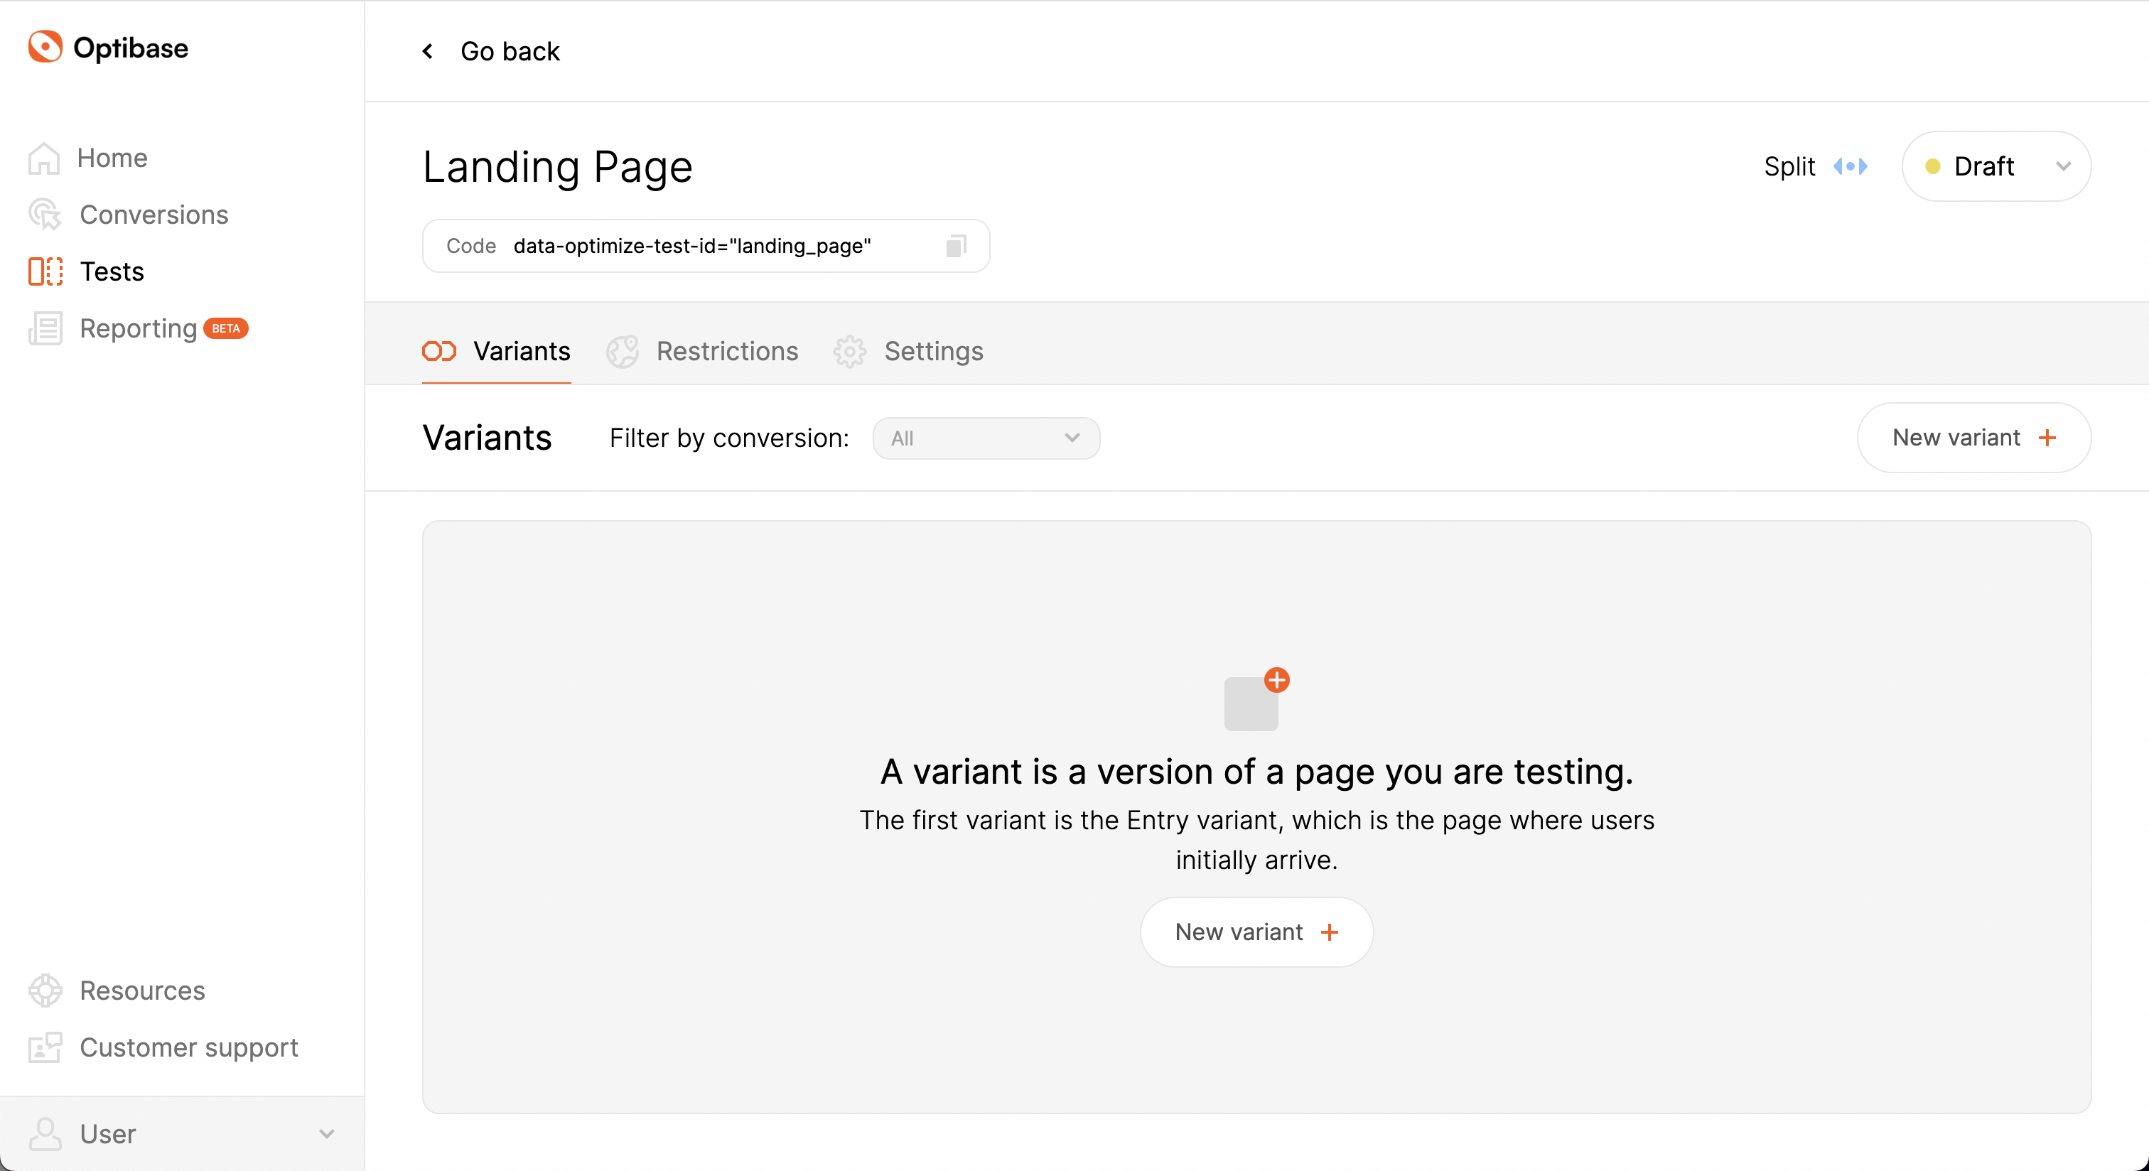Viewport: 2149px width, 1171px height.
Task: Click the Conversions cursor icon
Action: point(45,215)
